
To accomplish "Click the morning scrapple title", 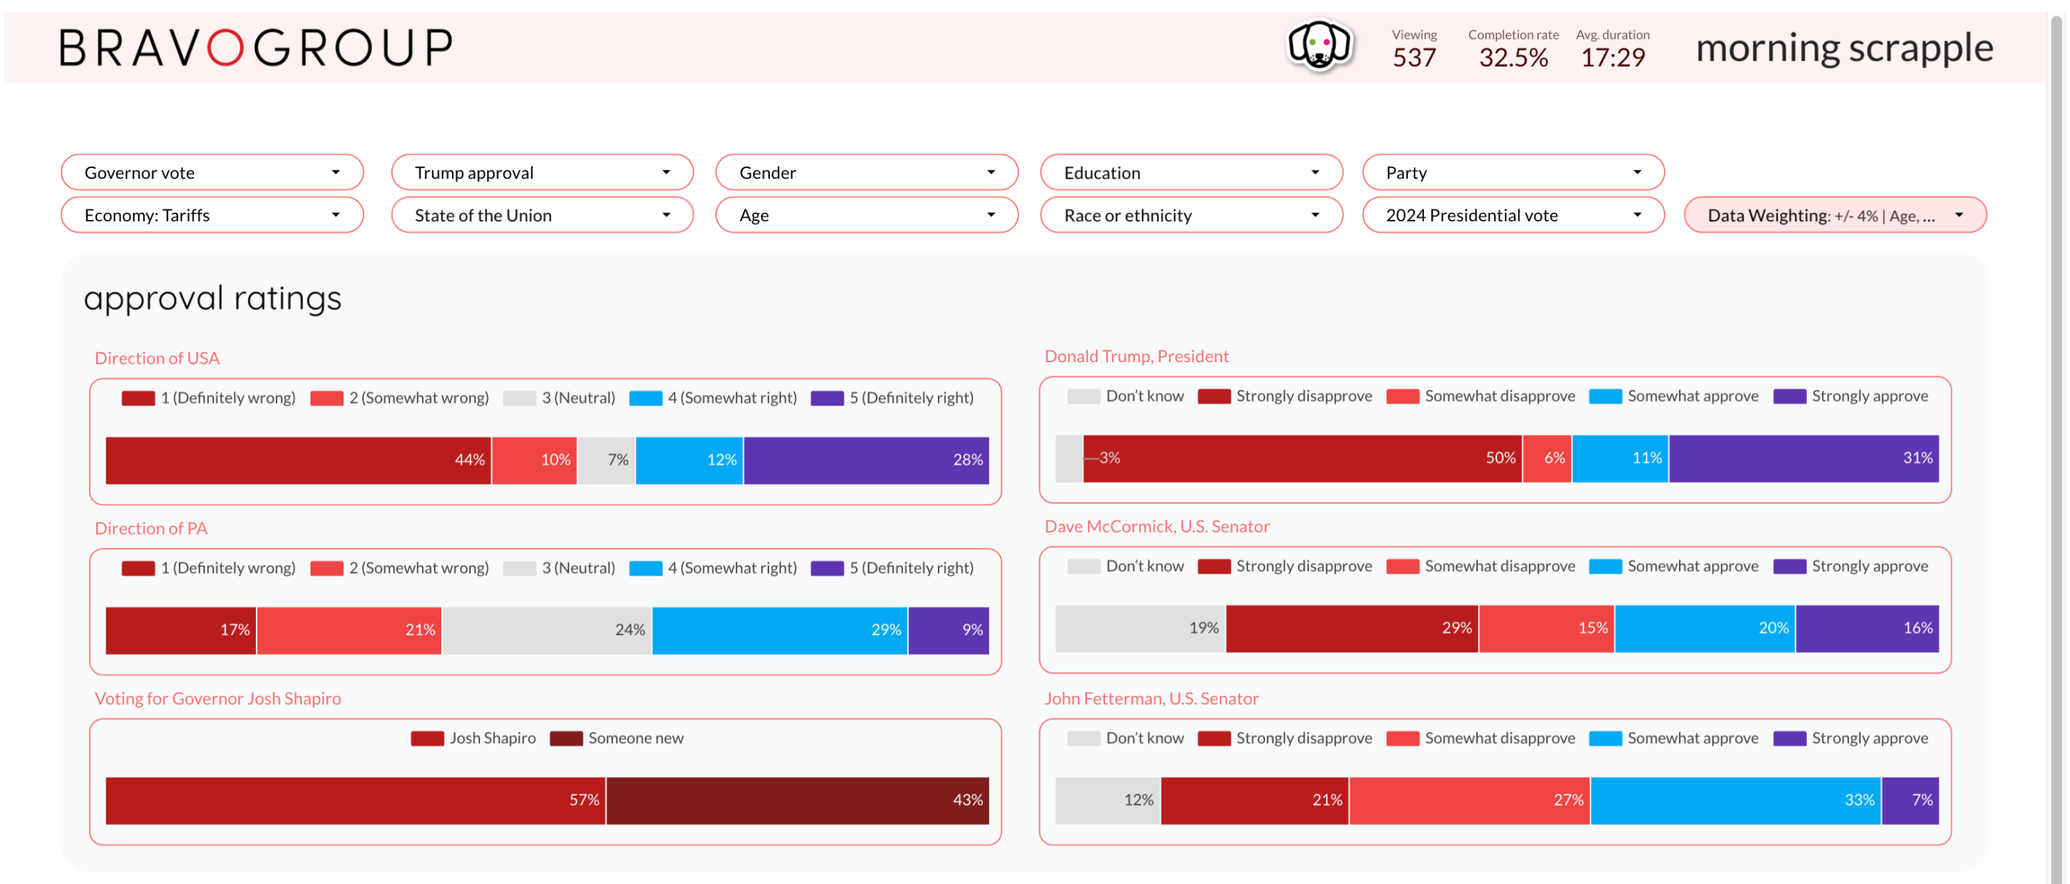I will pos(1844,47).
